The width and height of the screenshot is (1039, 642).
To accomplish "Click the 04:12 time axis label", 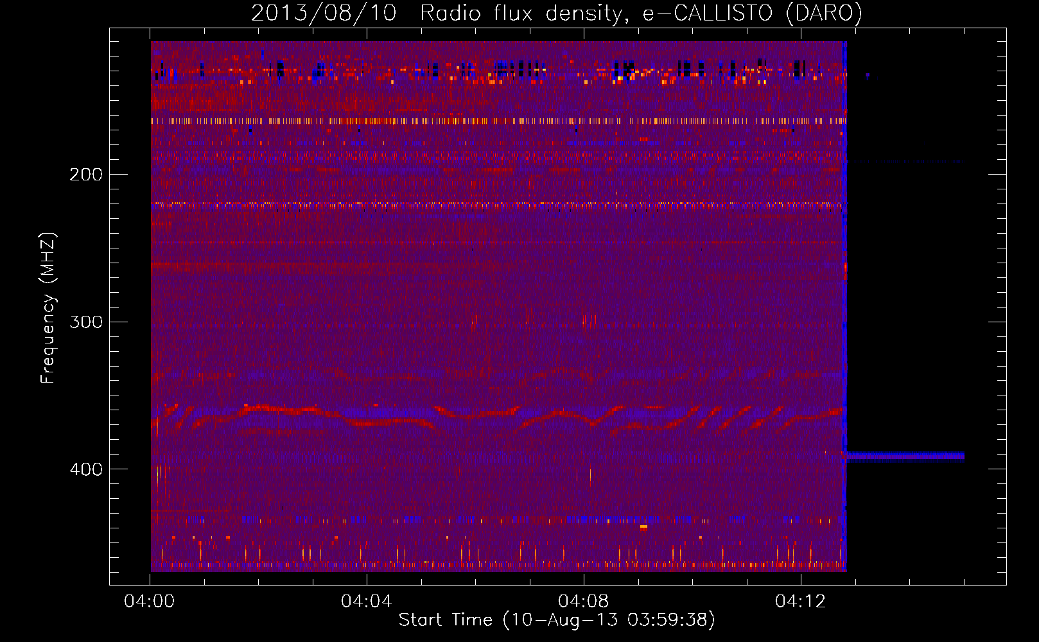I will click(x=801, y=601).
